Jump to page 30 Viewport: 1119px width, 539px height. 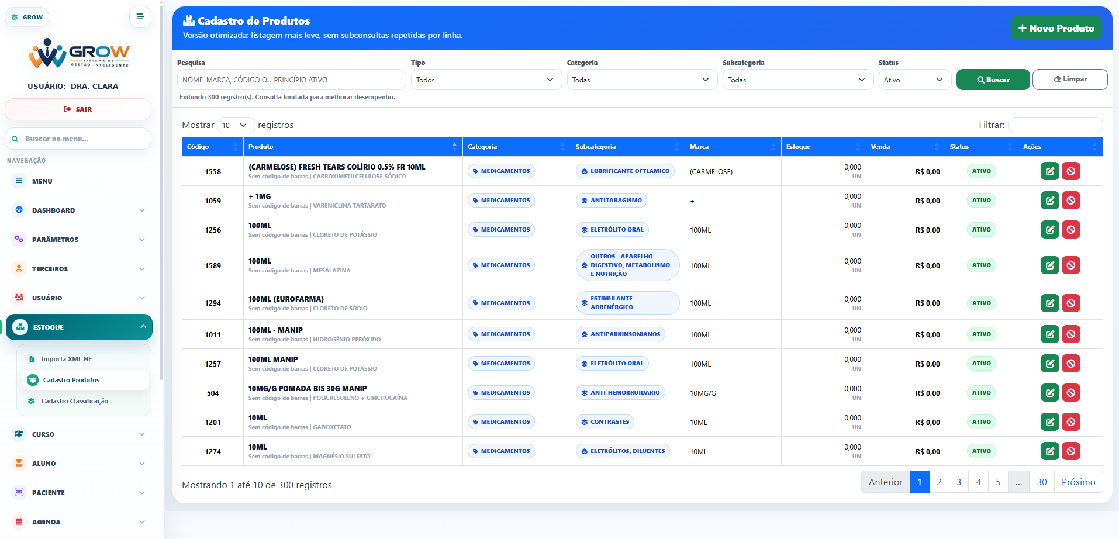point(1042,482)
